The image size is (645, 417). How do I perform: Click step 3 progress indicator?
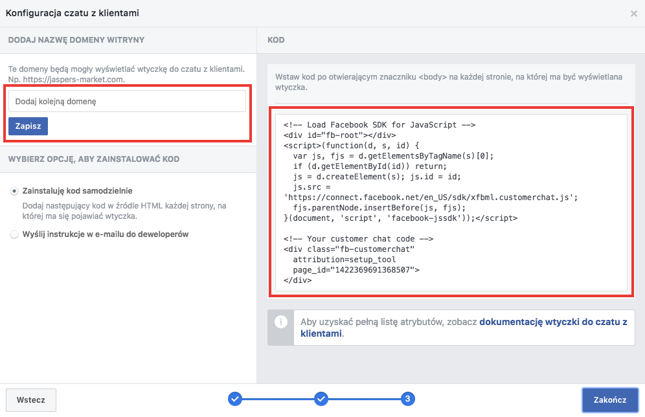pyautogui.click(x=407, y=398)
